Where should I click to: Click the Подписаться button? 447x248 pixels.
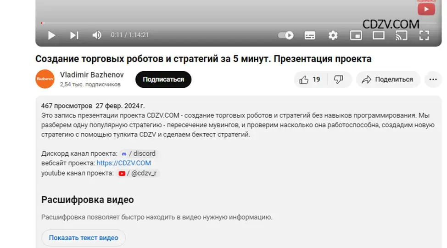[x=163, y=79]
